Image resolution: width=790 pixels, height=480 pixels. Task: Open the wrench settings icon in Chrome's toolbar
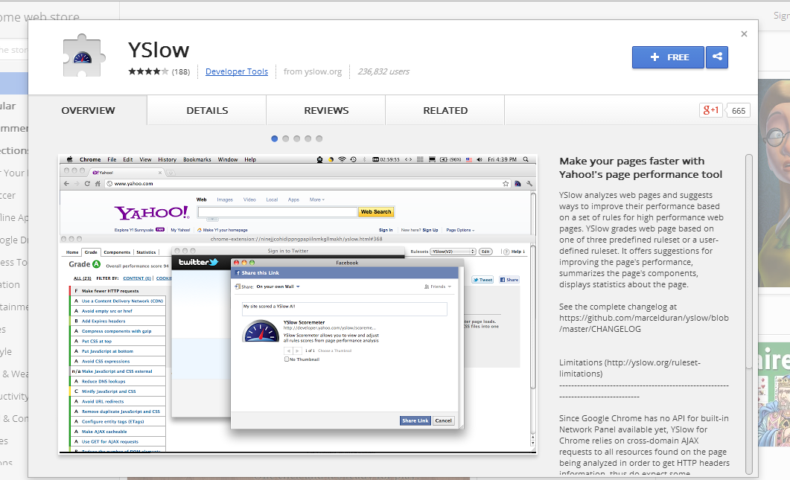tap(529, 184)
